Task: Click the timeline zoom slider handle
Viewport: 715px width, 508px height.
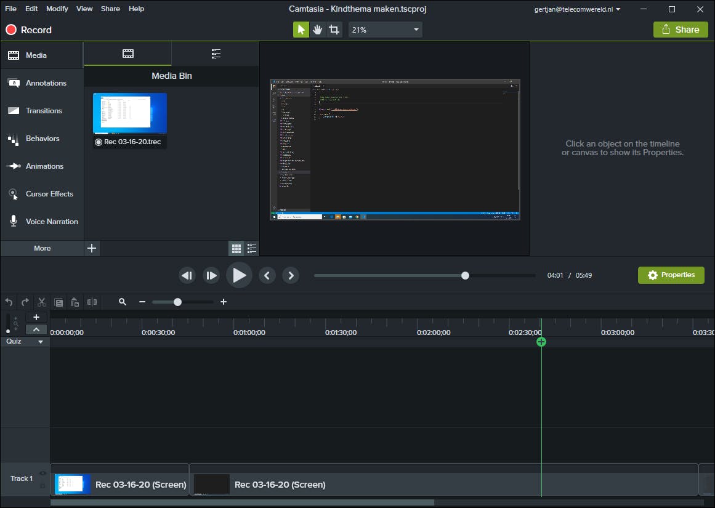Action: tap(177, 302)
